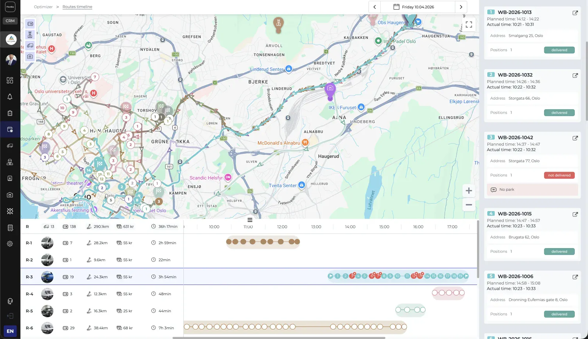
Task: Open the reports checklist icon in sidebar
Action: point(10,228)
